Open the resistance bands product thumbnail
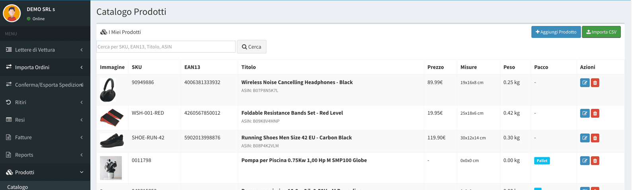 click(x=112, y=118)
